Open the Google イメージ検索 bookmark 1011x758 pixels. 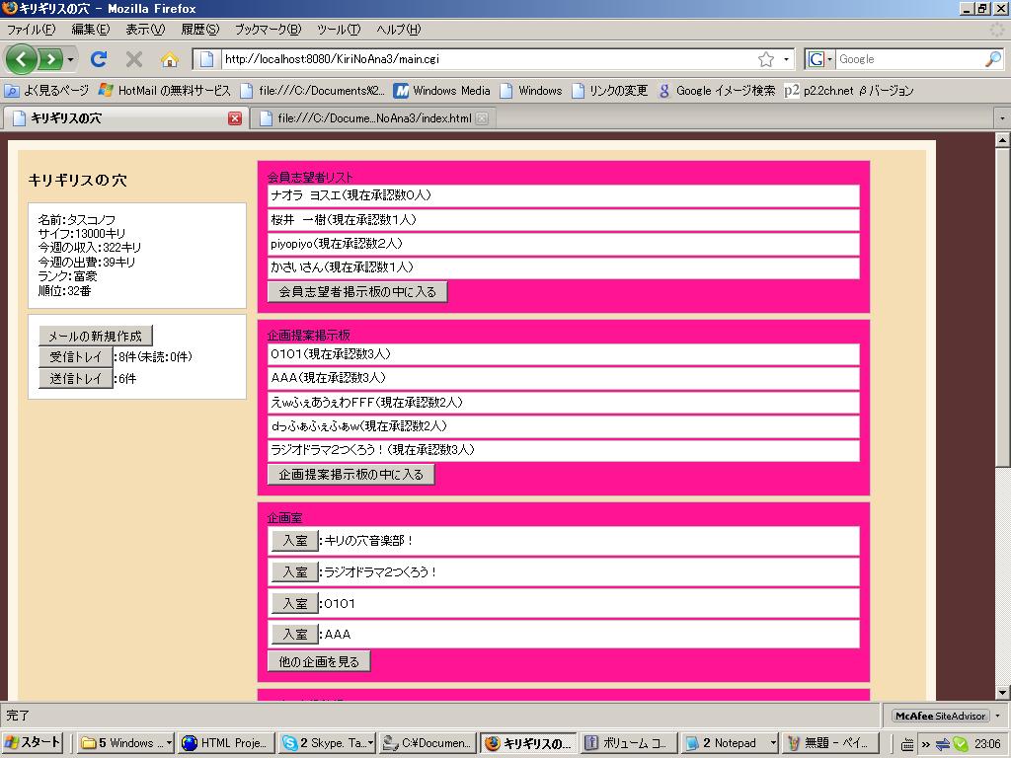coord(717,91)
